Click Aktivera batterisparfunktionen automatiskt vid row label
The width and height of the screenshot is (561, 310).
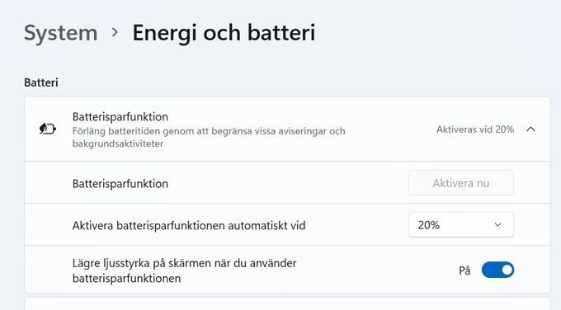coord(189,226)
